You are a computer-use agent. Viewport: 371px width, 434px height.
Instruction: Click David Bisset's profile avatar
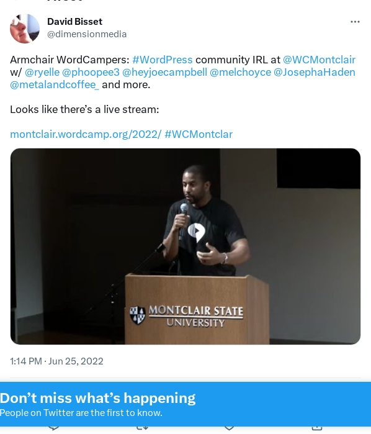(25, 29)
